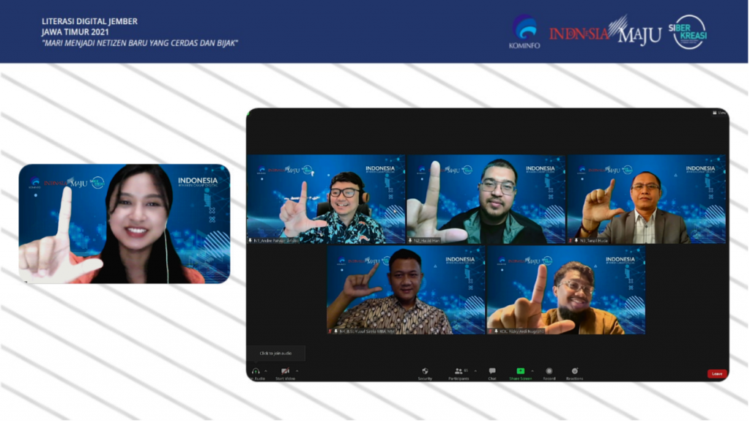The height and width of the screenshot is (423, 750).
Task: Expand video options arrow beside Start Video
Action: [297, 371]
